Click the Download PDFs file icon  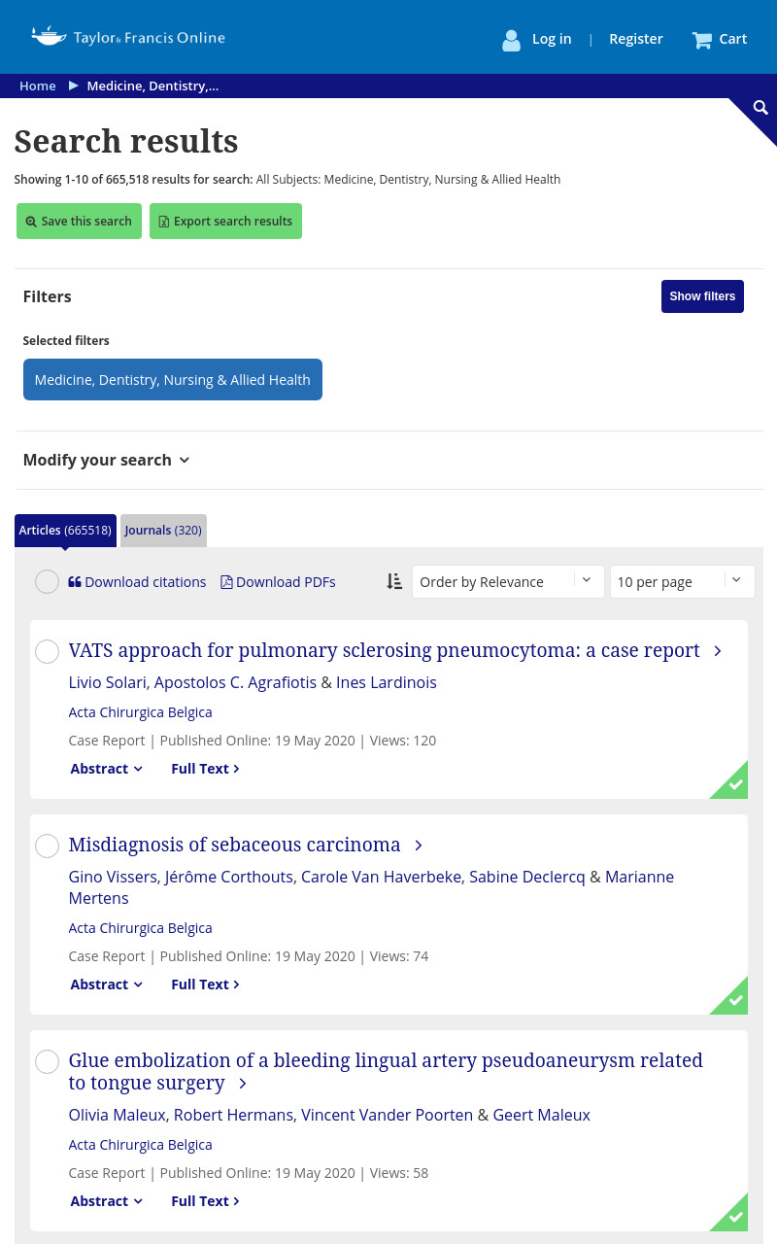click(x=226, y=582)
